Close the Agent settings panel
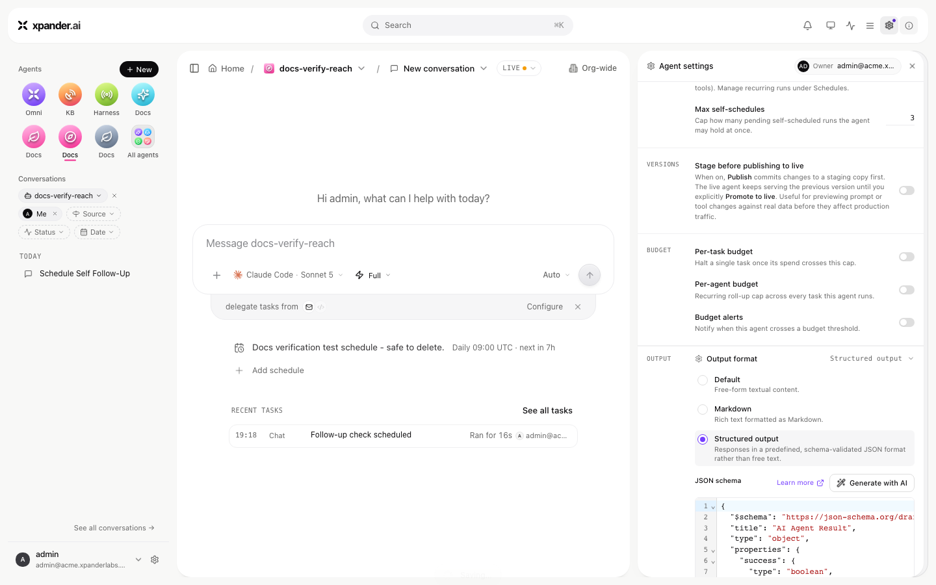This screenshot has width=936, height=585. pyautogui.click(x=912, y=66)
